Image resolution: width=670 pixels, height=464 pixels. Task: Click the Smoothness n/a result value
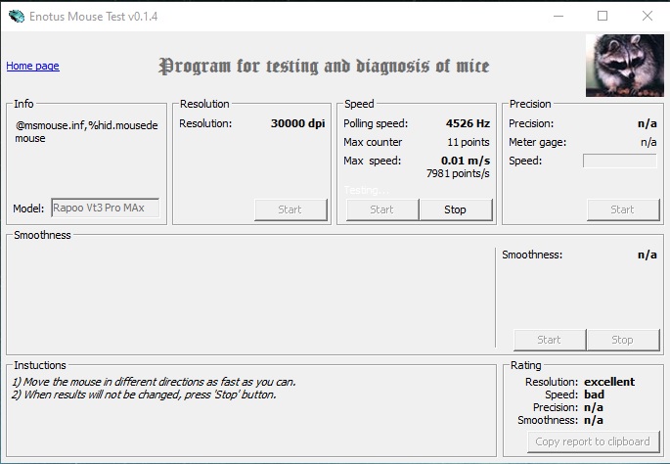tap(647, 255)
